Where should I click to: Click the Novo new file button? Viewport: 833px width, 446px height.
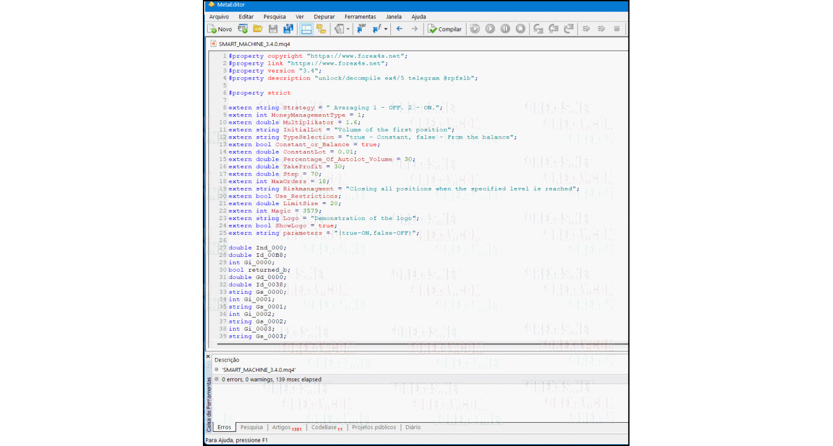(x=220, y=29)
